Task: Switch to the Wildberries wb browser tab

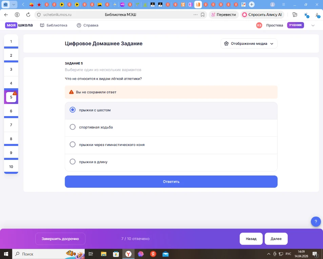Action: (122, 4)
